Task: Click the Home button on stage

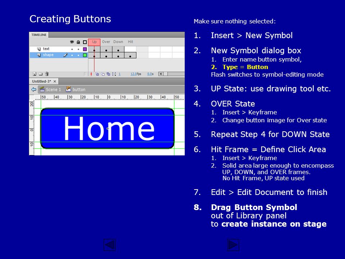Action: point(107,128)
